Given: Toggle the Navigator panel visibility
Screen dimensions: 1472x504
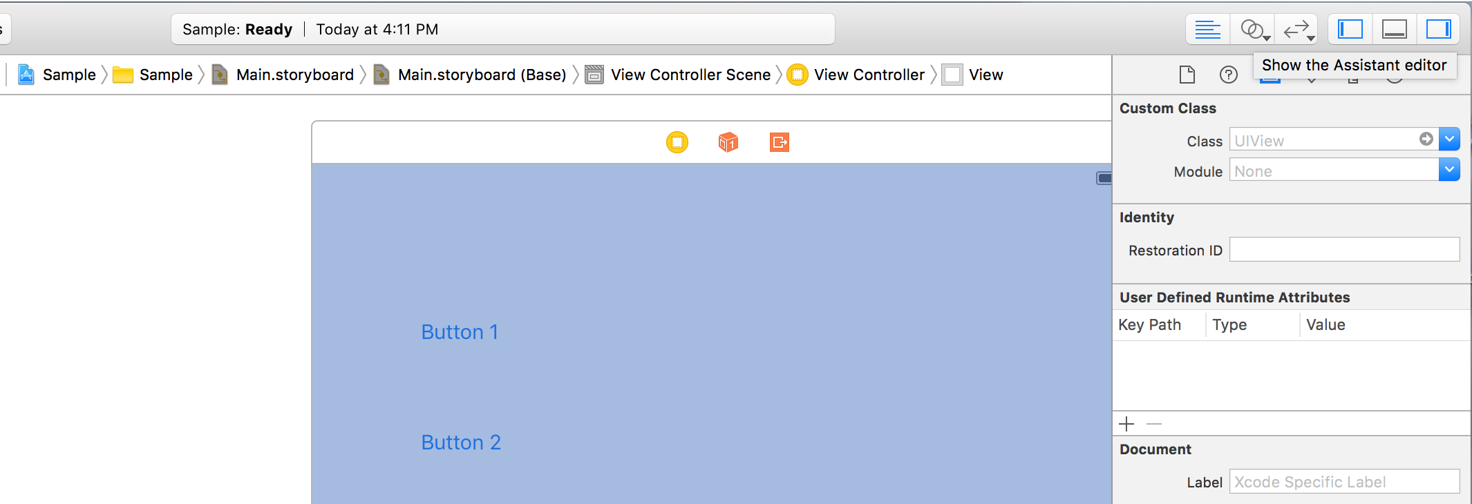Looking at the screenshot, I should [1350, 29].
